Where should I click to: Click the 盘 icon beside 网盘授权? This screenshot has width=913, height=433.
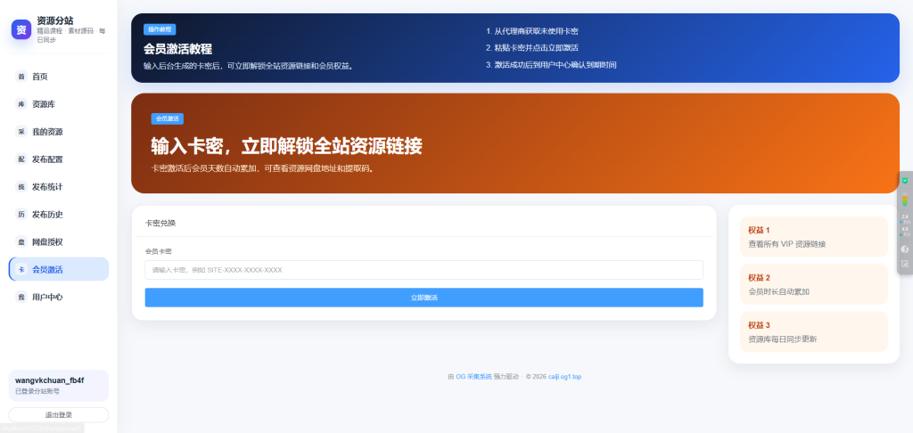(x=21, y=241)
